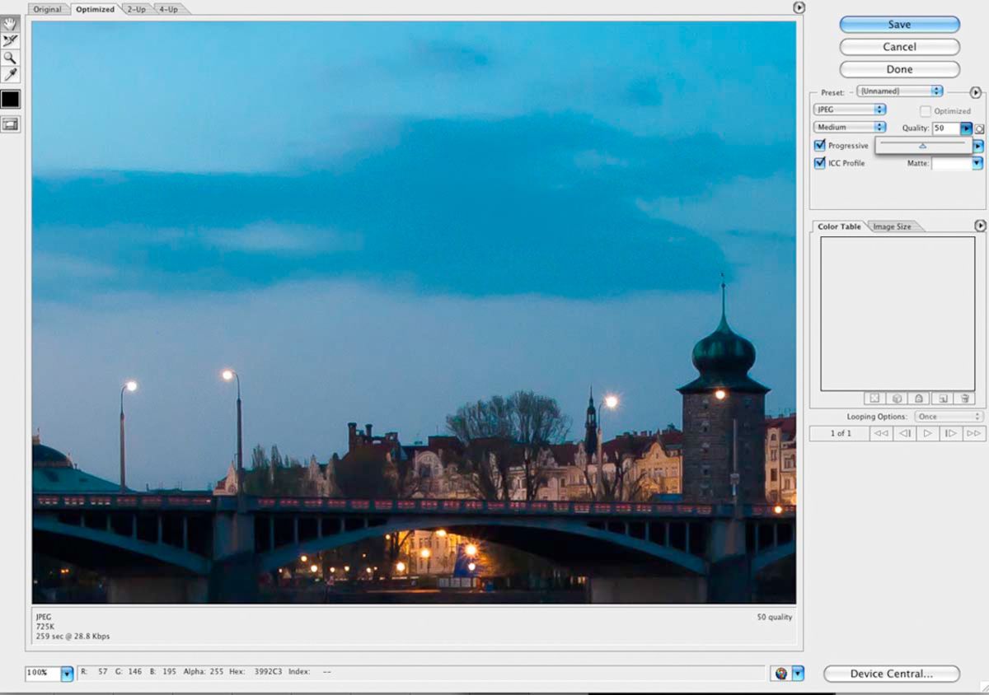Click the Save button
Screen dimensions: 989x695
click(899, 25)
